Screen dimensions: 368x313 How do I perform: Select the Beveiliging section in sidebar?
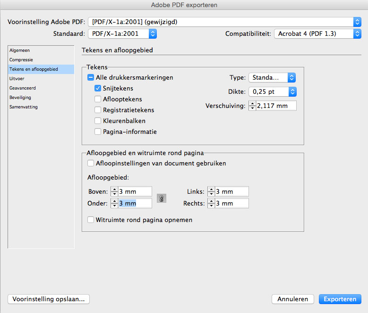41,98
